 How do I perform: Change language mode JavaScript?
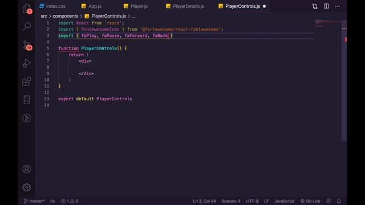[x=284, y=201]
